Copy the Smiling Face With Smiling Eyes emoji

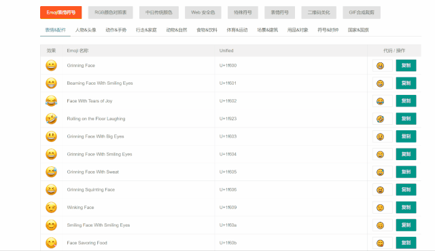[406, 225]
